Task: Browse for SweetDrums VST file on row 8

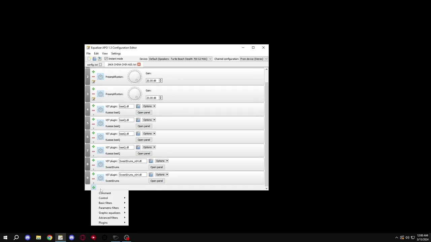Action: coord(151,161)
